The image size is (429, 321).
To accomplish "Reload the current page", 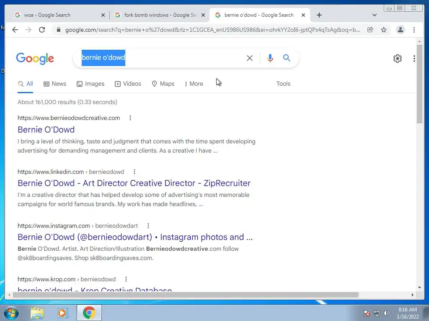I will coord(42,30).
